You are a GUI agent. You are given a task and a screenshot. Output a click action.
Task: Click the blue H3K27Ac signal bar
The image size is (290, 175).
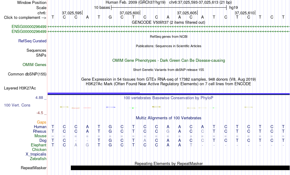pos(169,94)
